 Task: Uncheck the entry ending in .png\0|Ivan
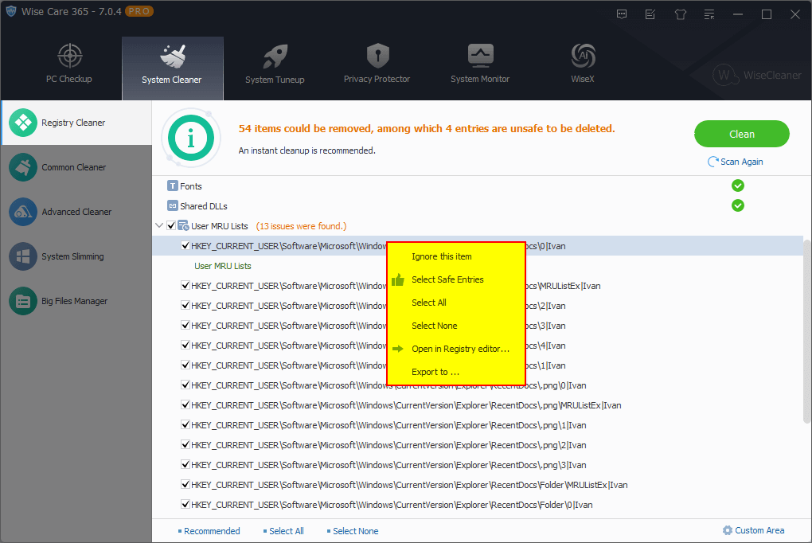pyautogui.click(x=185, y=385)
